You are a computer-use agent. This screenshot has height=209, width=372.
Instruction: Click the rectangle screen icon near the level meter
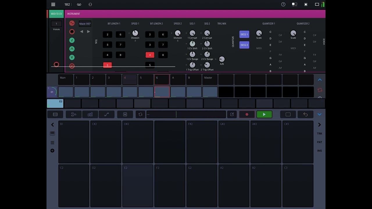pyautogui.click(x=317, y=4)
